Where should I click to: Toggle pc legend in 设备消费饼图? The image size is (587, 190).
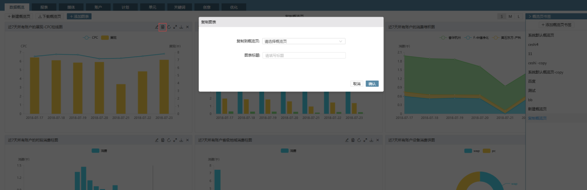(489, 150)
